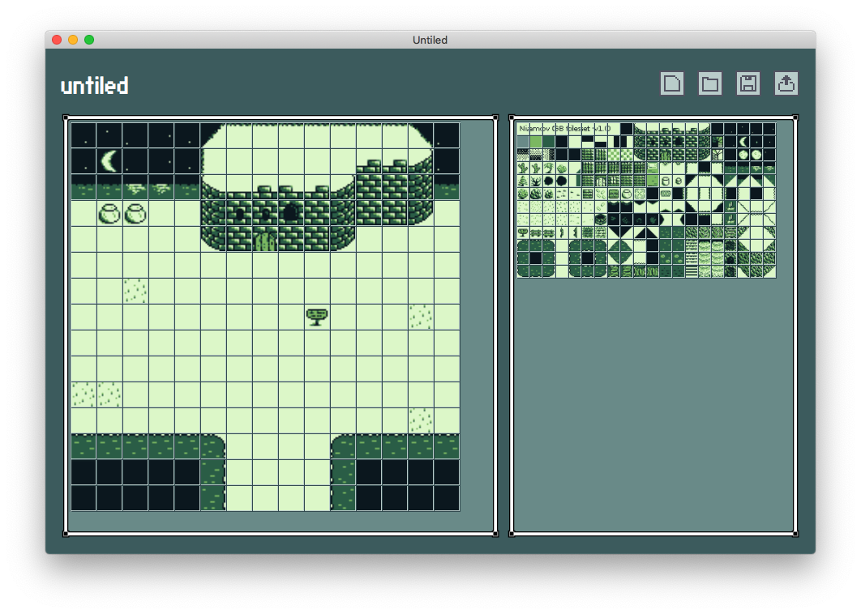Click the moon in the map's night sky
861x614 pixels.
point(108,160)
